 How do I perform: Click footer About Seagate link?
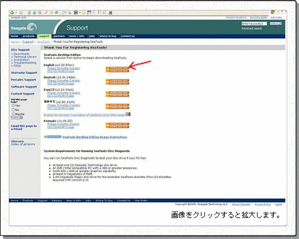click(x=241, y=204)
